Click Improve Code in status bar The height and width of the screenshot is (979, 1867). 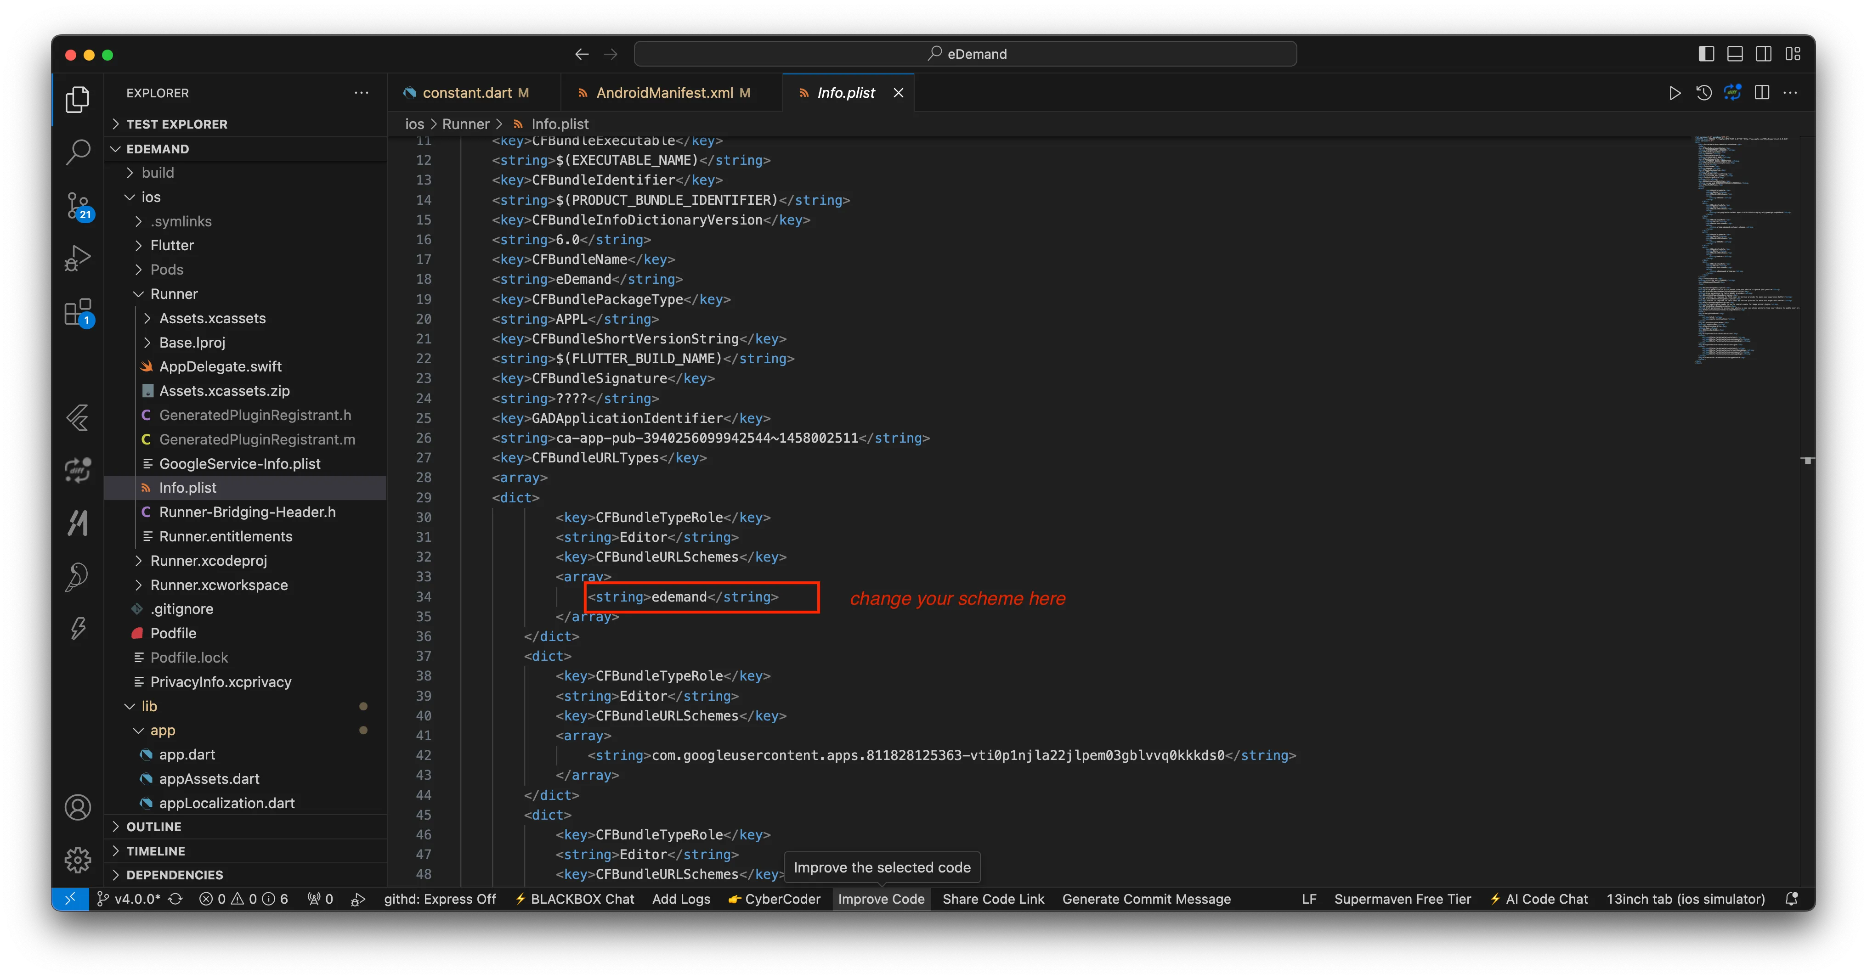pyautogui.click(x=881, y=899)
